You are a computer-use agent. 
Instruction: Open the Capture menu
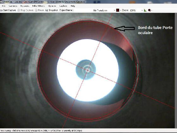click(x=63, y=6)
